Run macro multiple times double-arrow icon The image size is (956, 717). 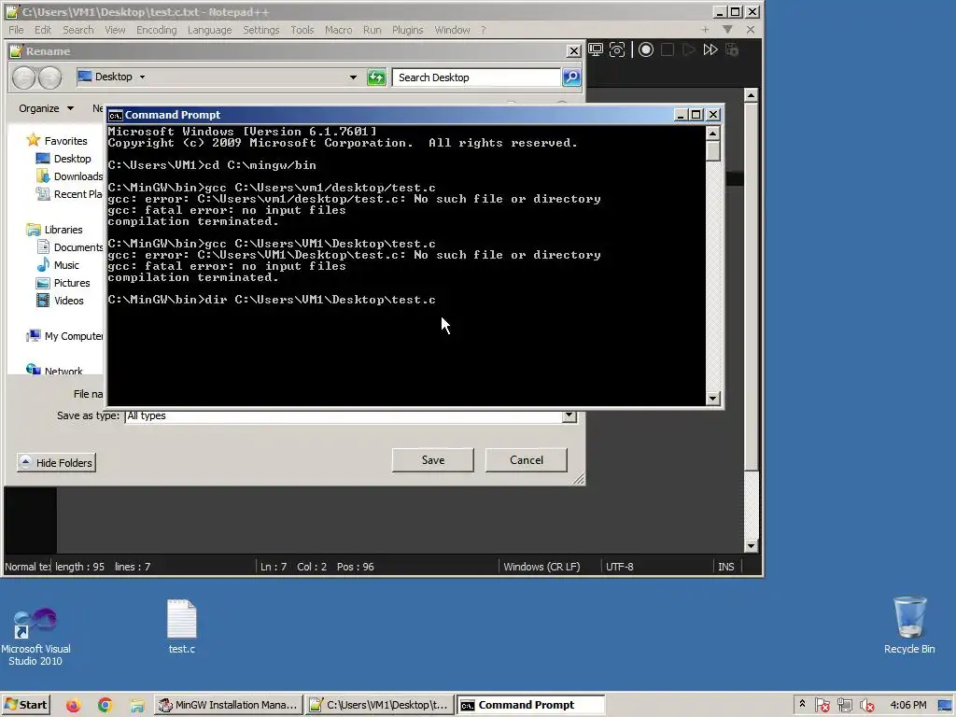[710, 50]
